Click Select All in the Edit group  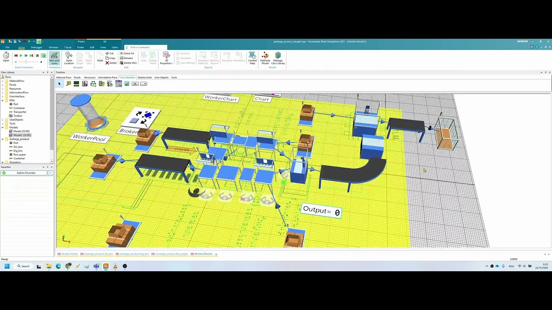127,53
